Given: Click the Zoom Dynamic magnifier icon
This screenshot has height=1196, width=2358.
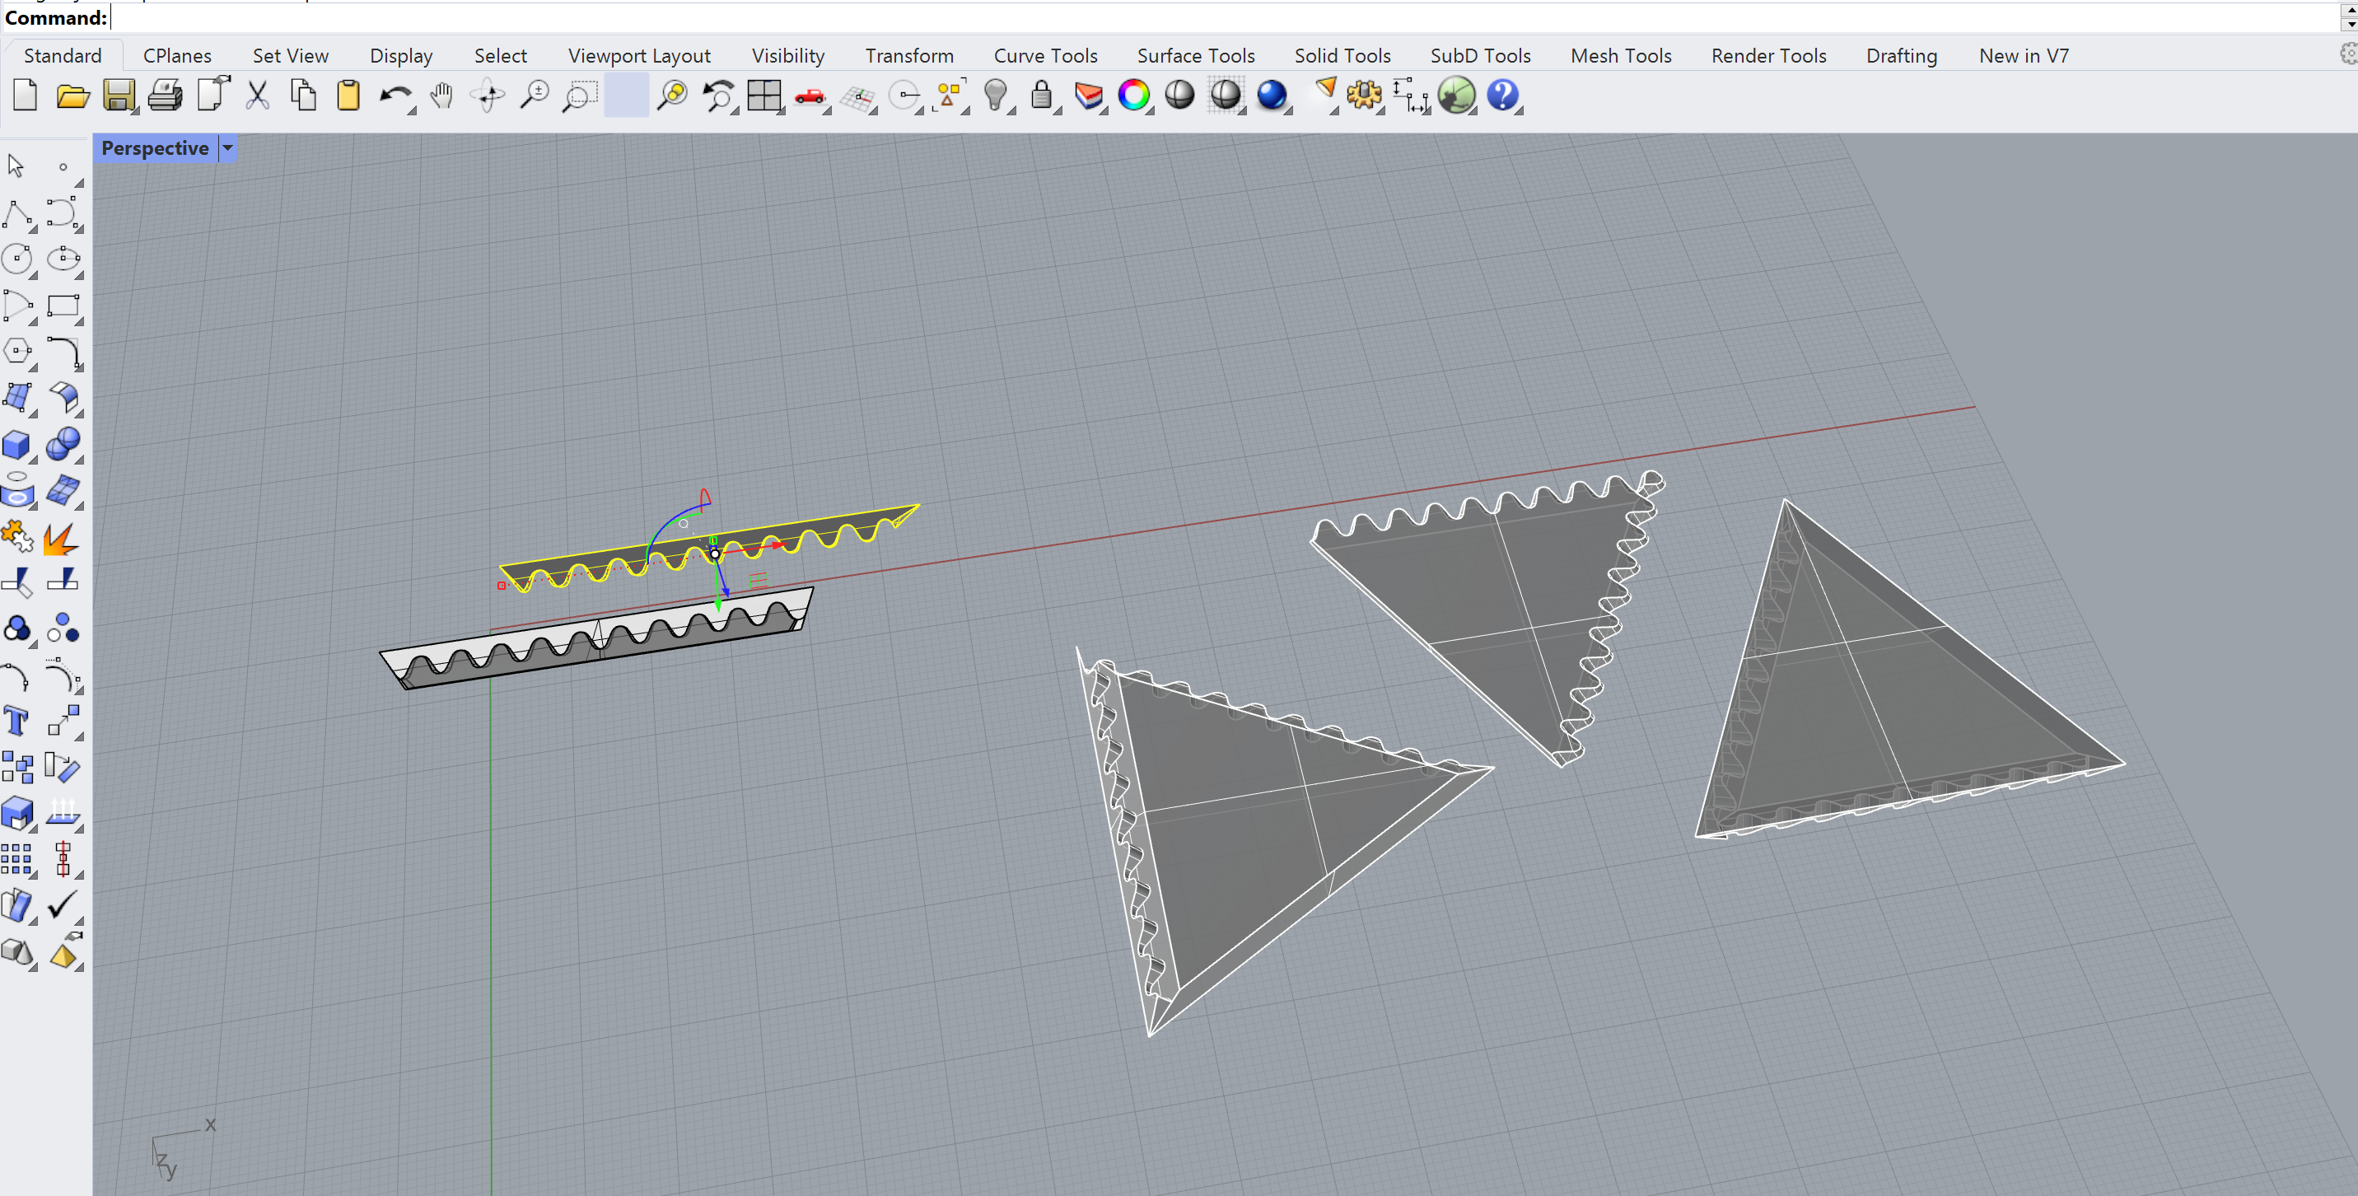Looking at the screenshot, I should pos(534,96).
